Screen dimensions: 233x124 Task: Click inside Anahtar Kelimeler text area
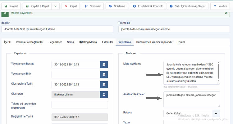point(192,99)
